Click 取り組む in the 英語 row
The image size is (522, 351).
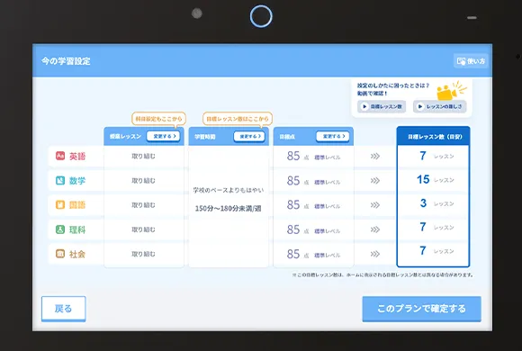(143, 157)
